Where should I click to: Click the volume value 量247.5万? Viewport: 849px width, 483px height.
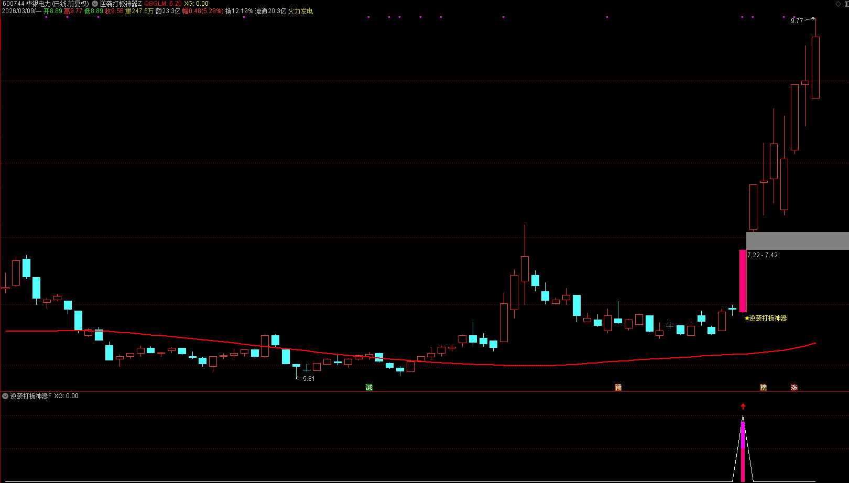click(x=139, y=11)
